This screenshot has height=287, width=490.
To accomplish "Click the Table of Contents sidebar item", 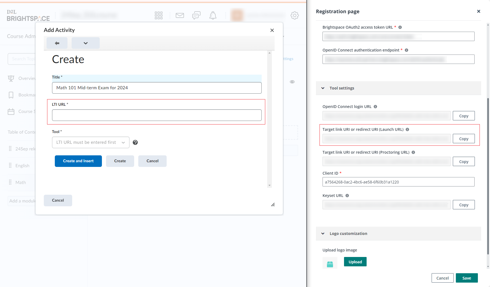I will (21, 132).
